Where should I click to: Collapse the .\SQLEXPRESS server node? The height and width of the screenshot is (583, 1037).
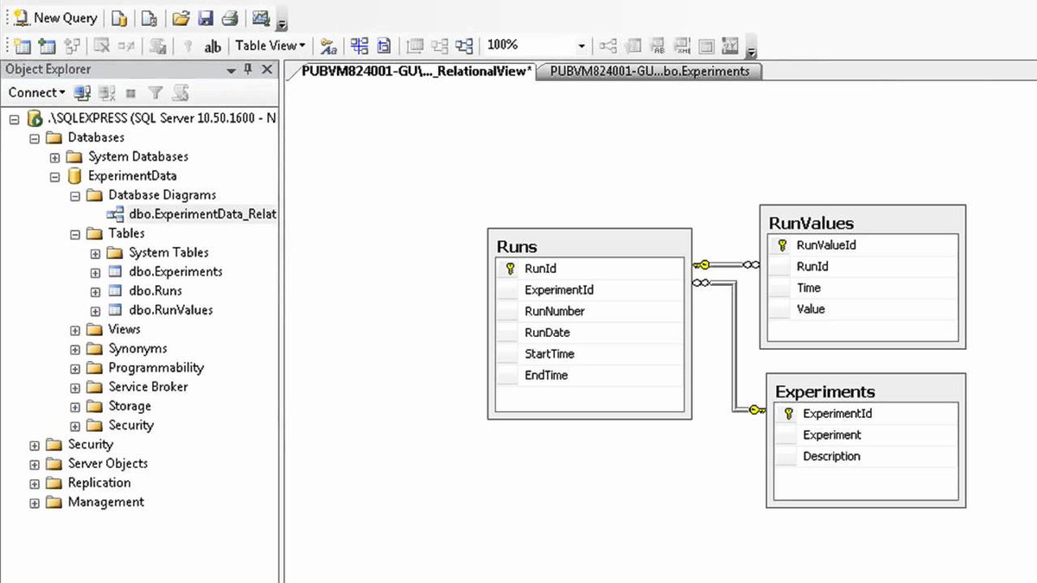pyautogui.click(x=14, y=118)
